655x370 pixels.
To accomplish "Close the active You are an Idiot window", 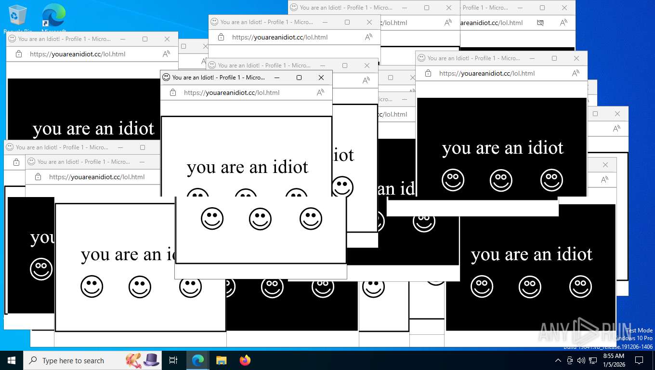I will coord(321,78).
